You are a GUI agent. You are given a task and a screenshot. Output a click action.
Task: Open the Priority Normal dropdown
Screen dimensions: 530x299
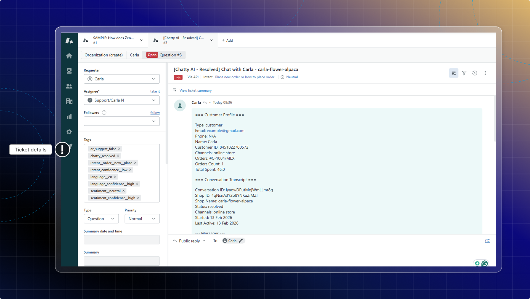142,219
